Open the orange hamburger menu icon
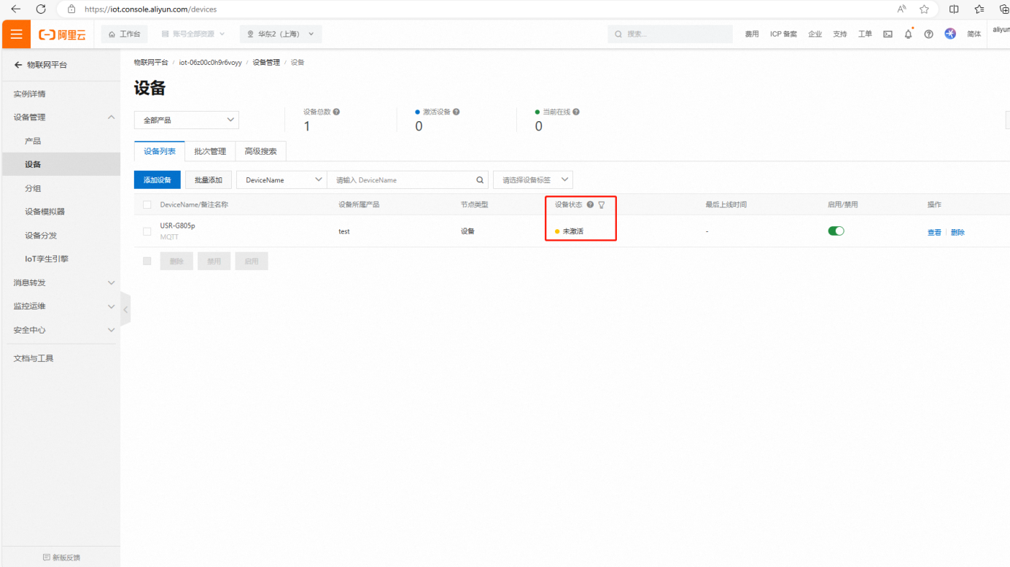This screenshot has width=1010, height=567. [x=16, y=34]
